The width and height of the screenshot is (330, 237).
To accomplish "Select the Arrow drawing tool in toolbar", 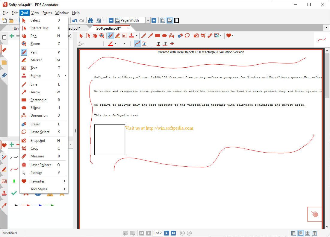I will (x=151, y=36).
